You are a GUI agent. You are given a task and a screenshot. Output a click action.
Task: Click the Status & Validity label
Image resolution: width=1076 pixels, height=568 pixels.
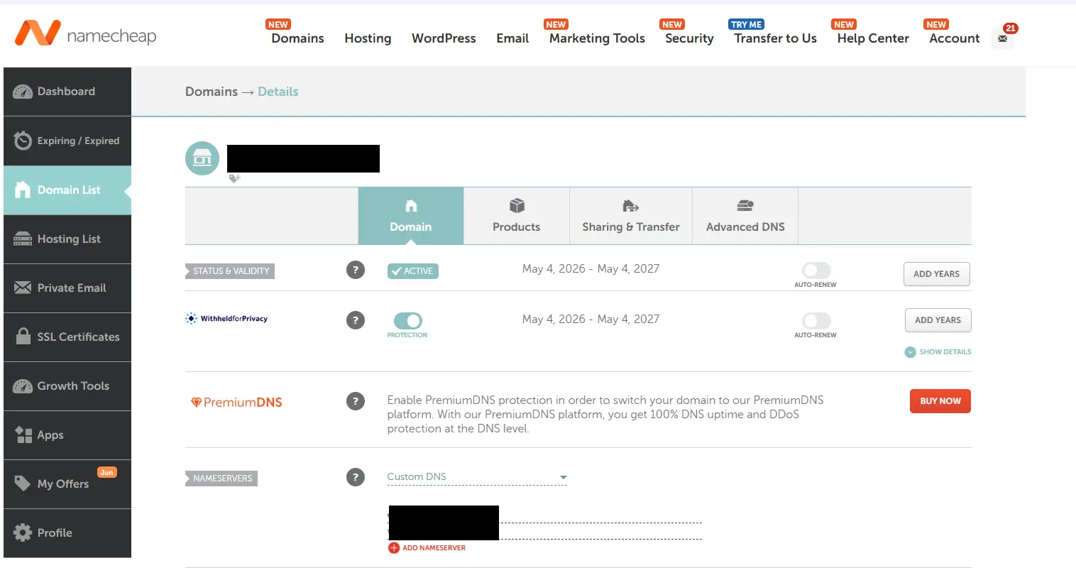[230, 271]
